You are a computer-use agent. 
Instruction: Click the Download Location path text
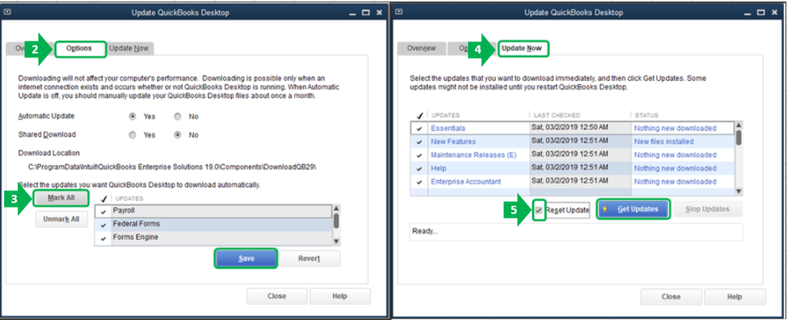coord(173,166)
